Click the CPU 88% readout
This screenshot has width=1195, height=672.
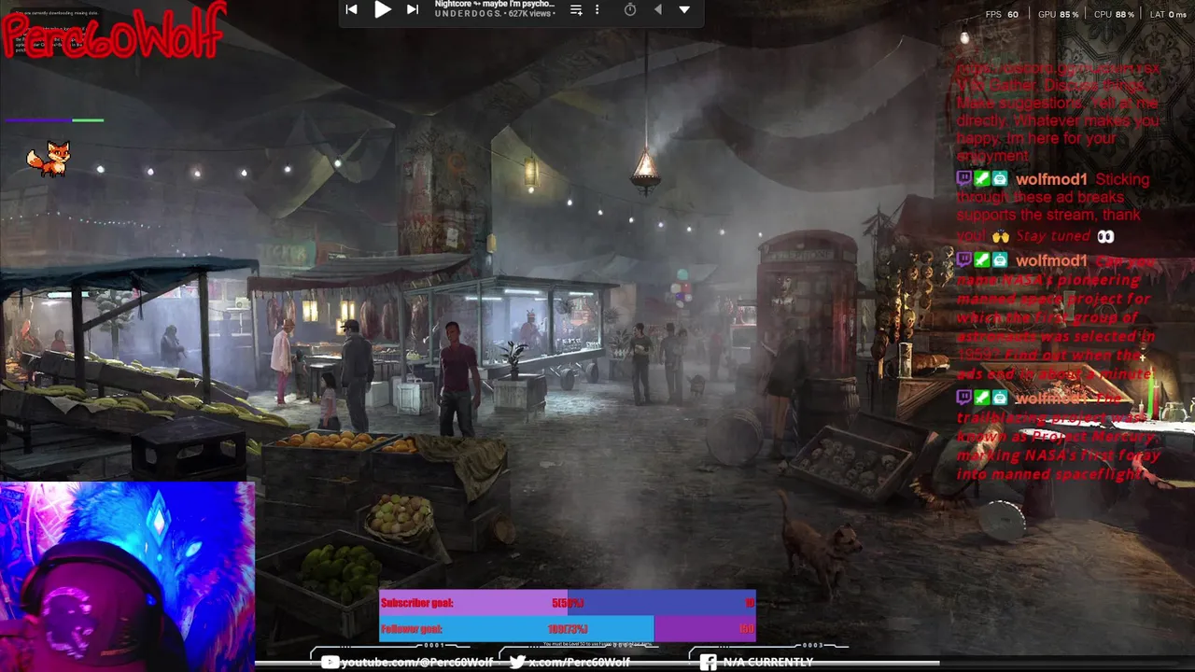[x=1113, y=15]
